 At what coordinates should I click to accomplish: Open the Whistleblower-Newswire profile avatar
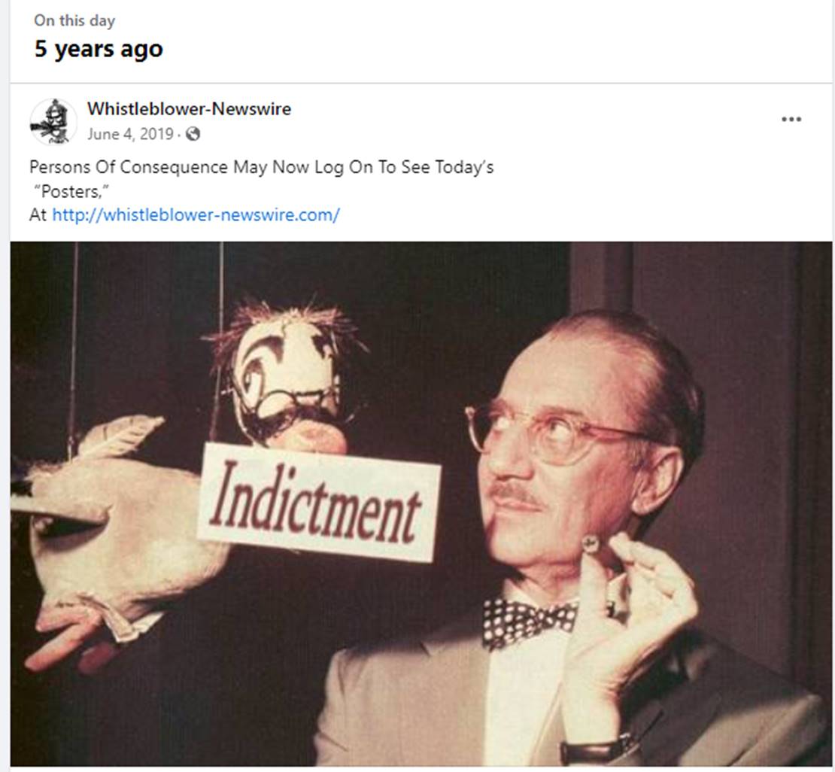53,121
